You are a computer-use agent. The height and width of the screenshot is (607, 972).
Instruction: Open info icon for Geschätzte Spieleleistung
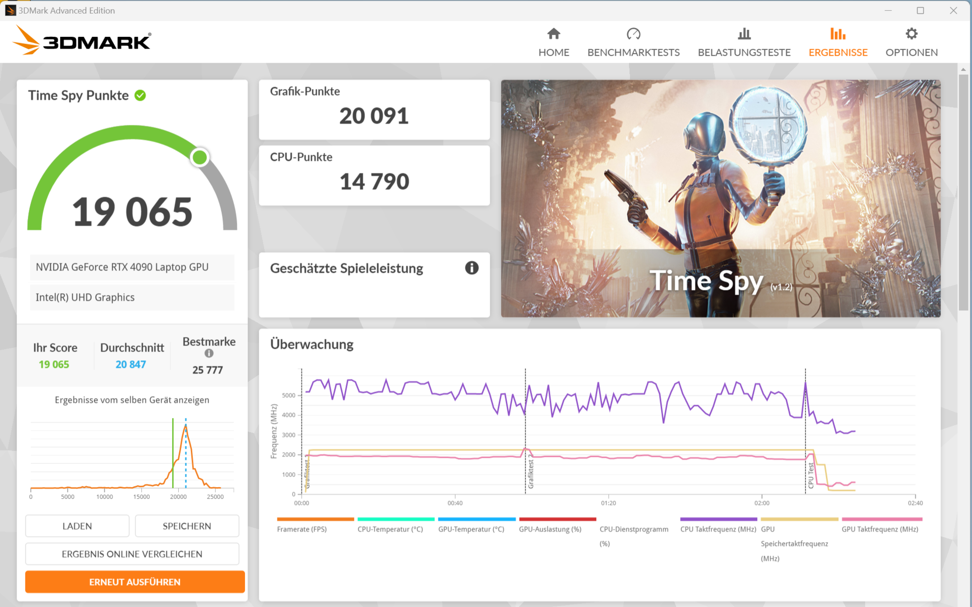pos(471,268)
